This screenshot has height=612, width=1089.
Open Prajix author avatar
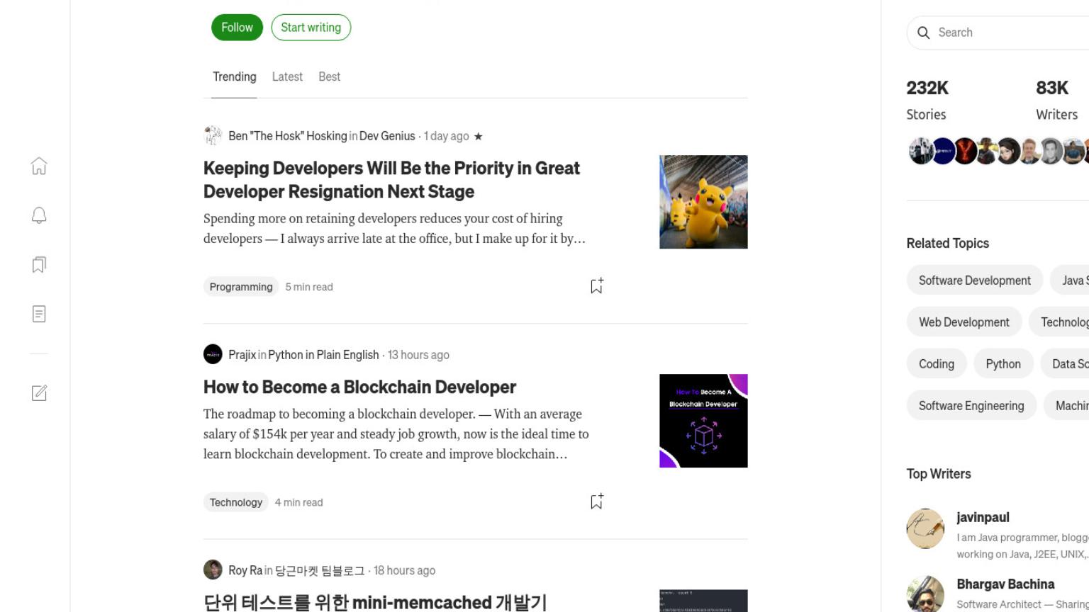point(213,354)
